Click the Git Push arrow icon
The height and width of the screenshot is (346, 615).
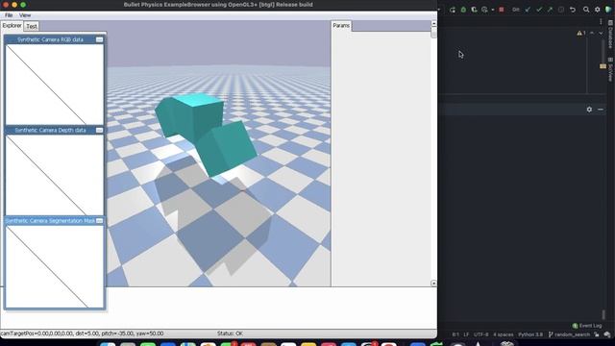coord(550,10)
